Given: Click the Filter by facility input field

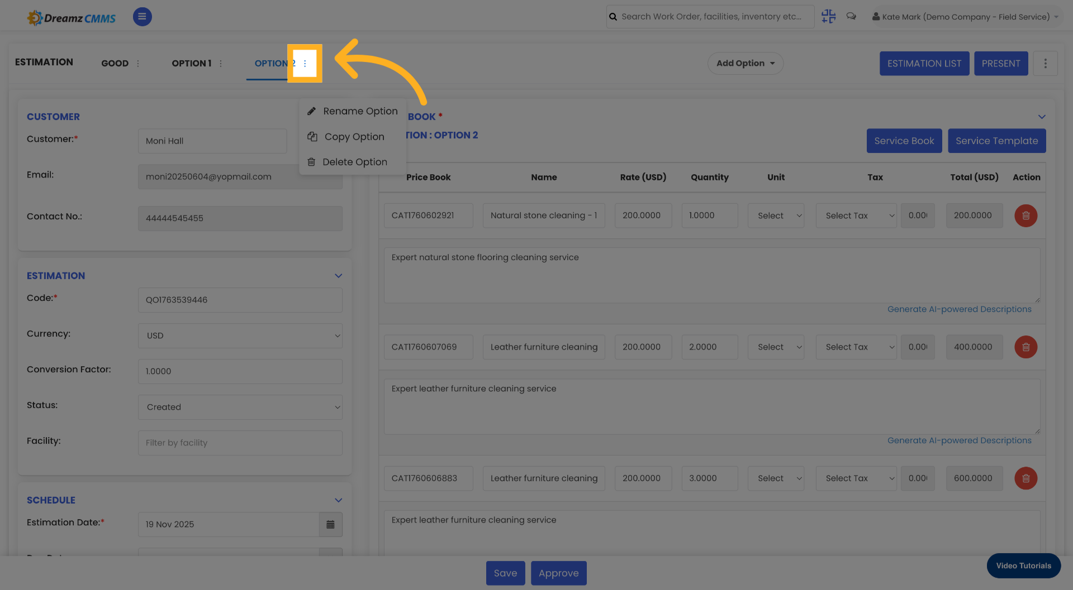Looking at the screenshot, I should point(240,443).
